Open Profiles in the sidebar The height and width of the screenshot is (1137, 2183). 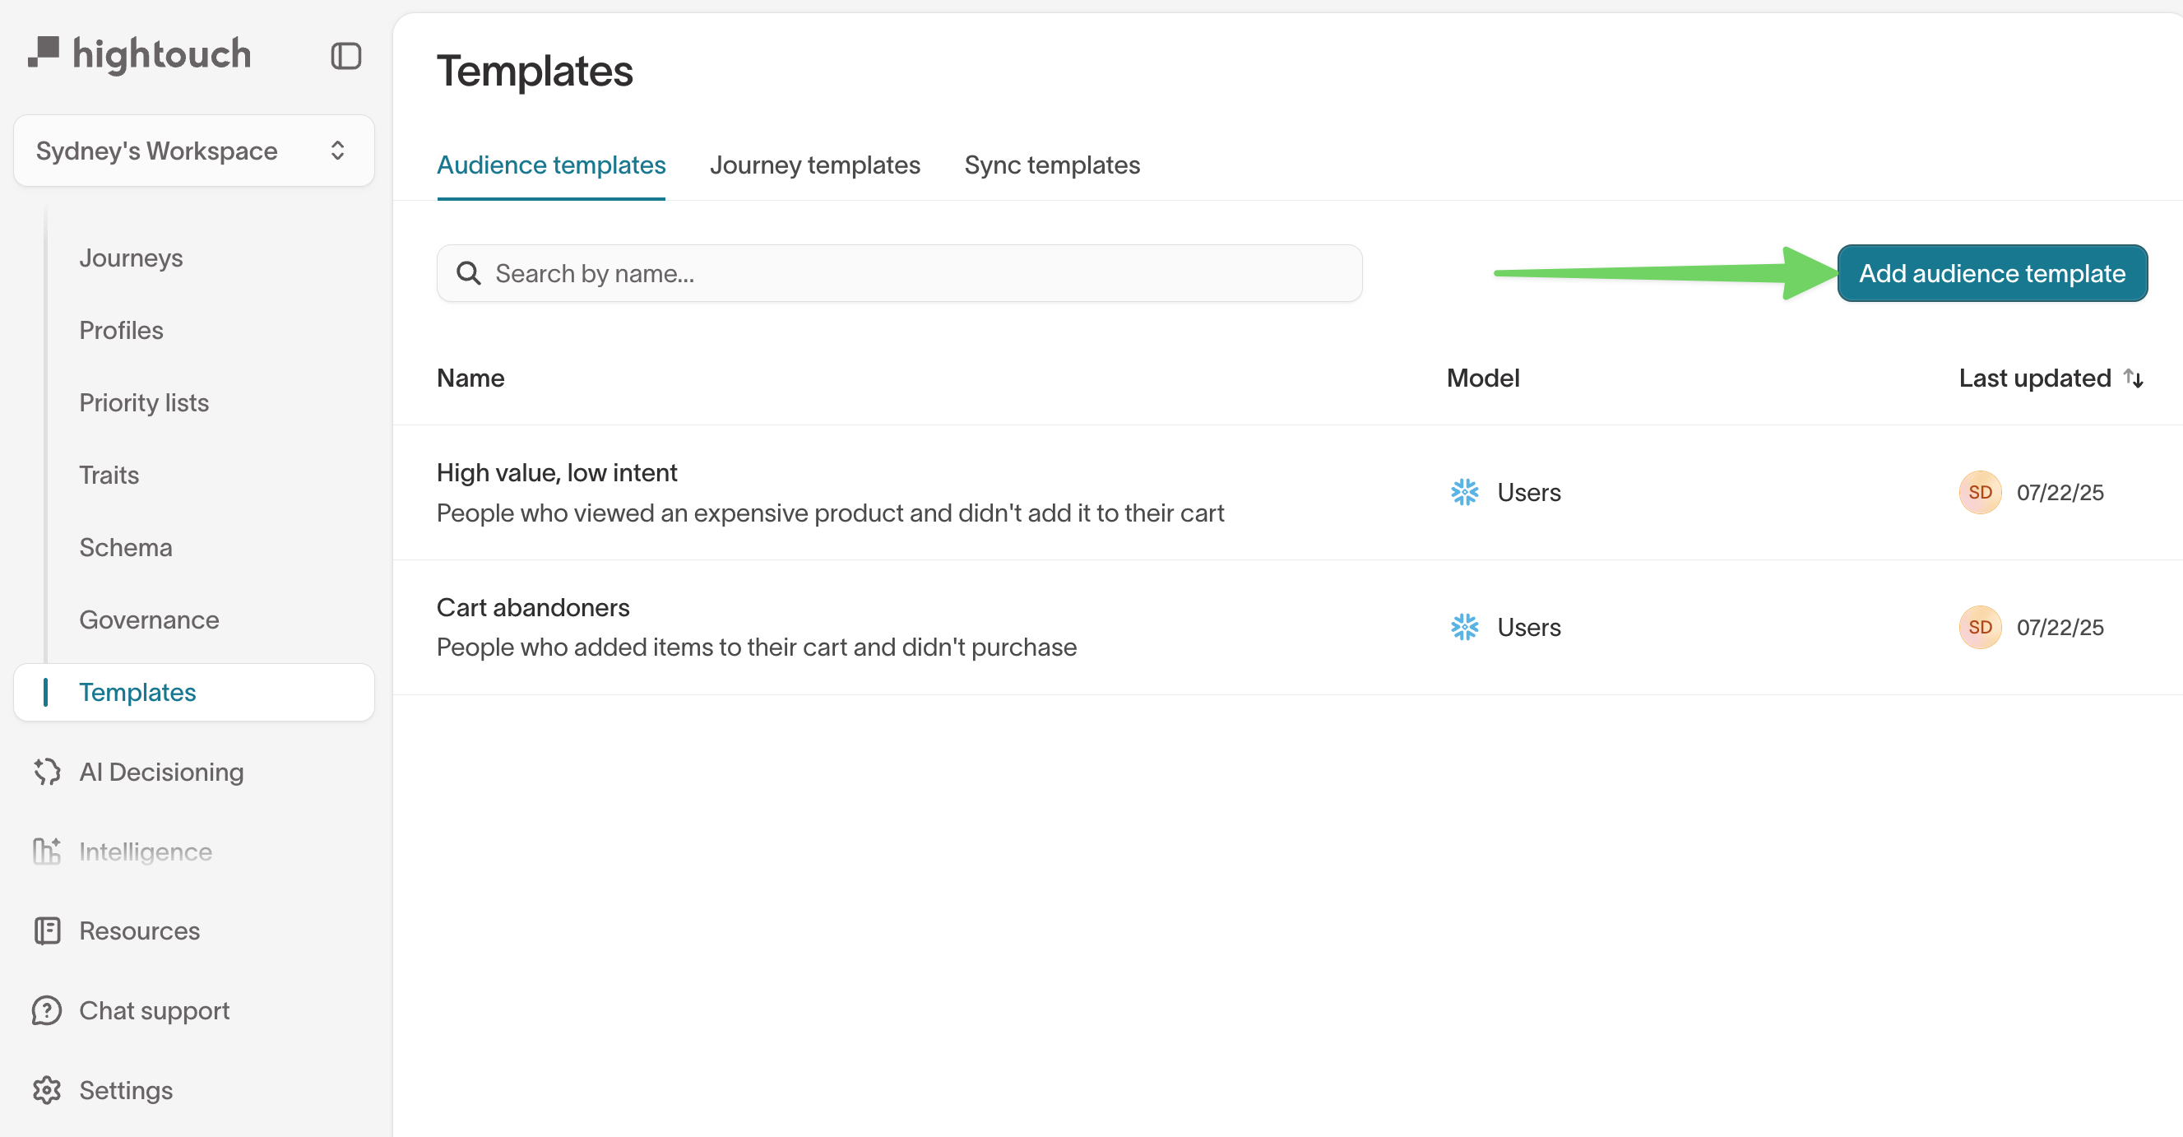(121, 331)
